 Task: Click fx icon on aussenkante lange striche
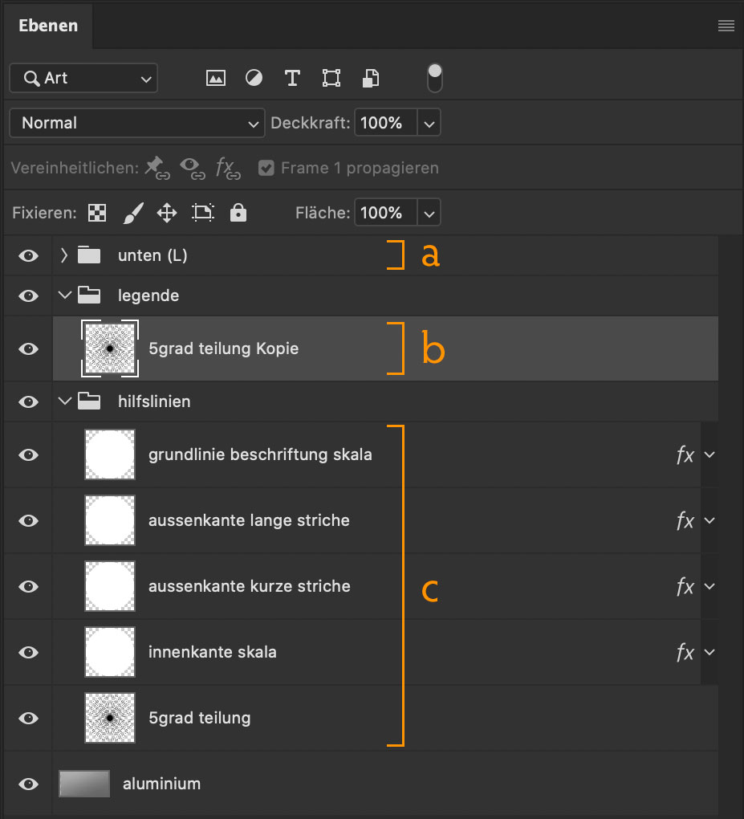coord(685,521)
